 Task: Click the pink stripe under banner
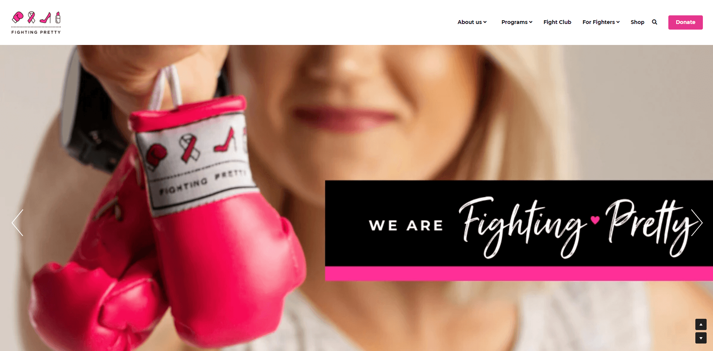(x=519, y=274)
